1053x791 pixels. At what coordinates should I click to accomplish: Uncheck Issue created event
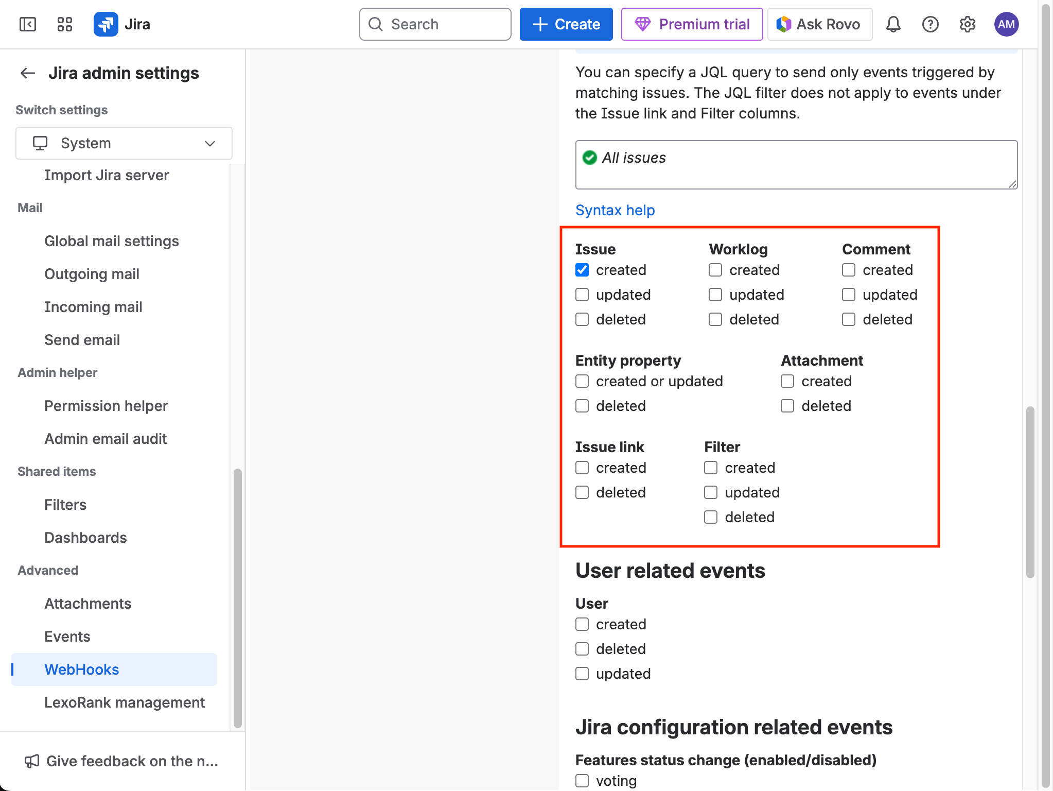tap(582, 269)
